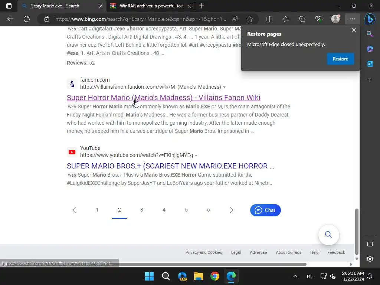Click the floating search magnifier button
The image size is (380, 285).
pos(328,235)
